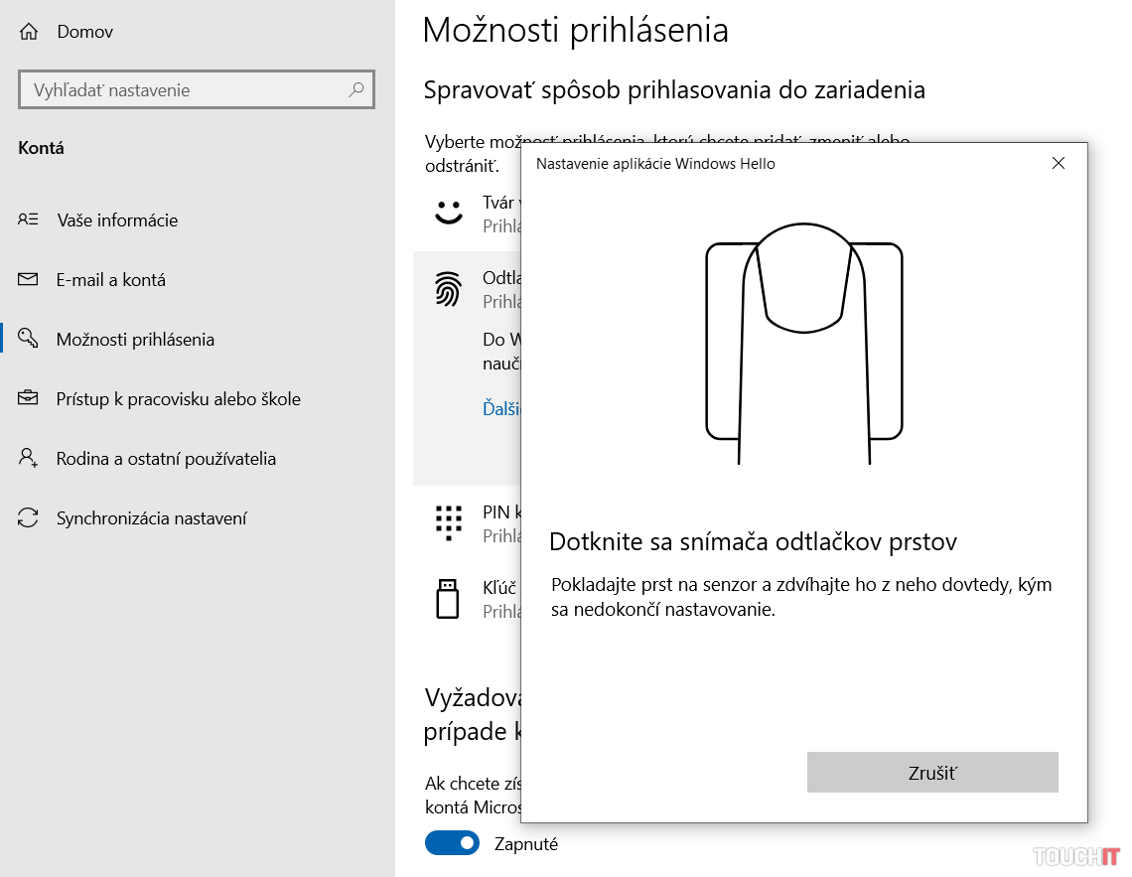Click the fingerprint sensor illustration
The image size is (1132, 877).
coord(804,344)
